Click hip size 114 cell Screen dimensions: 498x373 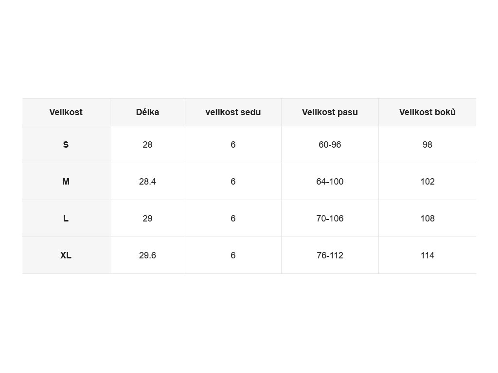pyautogui.click(x=427, y=255)
